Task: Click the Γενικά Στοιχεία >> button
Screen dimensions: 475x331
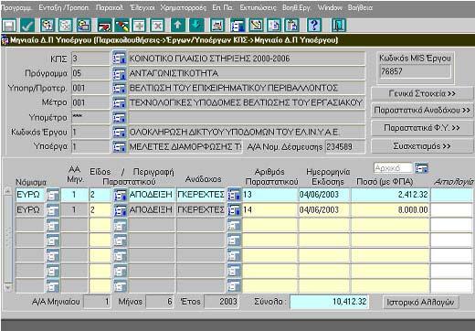Action: tap(422, 93)
